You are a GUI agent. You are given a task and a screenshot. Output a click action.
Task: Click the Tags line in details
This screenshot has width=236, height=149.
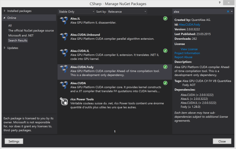pos(203,83)
